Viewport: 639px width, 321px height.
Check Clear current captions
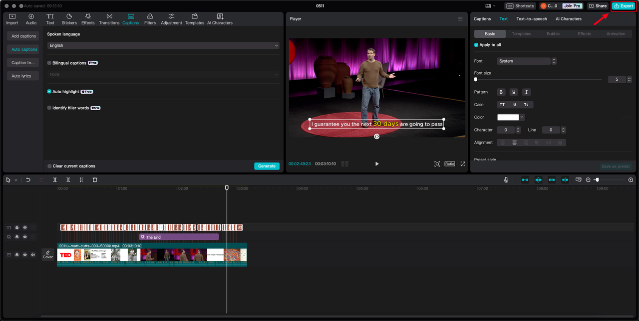pyautogui.click(x=49, y=166)
